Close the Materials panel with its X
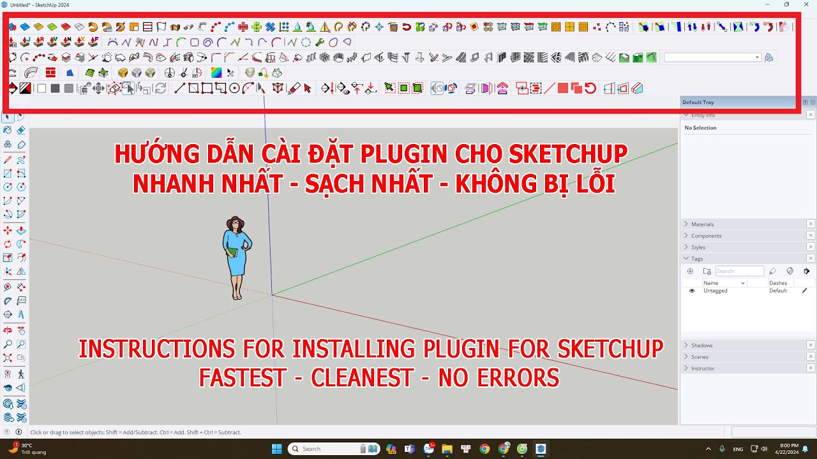The width and height of the screenshot is (817, 459). pos(811,224)
